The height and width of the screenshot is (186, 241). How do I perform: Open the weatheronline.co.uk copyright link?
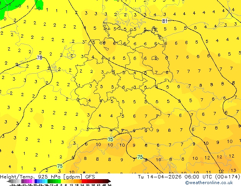point(209,183)
